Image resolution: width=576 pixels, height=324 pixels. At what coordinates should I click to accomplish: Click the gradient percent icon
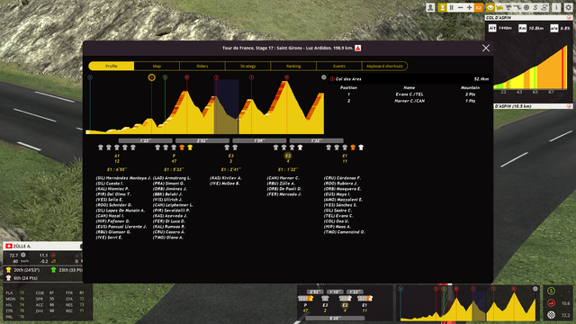[x=554, y=28]
